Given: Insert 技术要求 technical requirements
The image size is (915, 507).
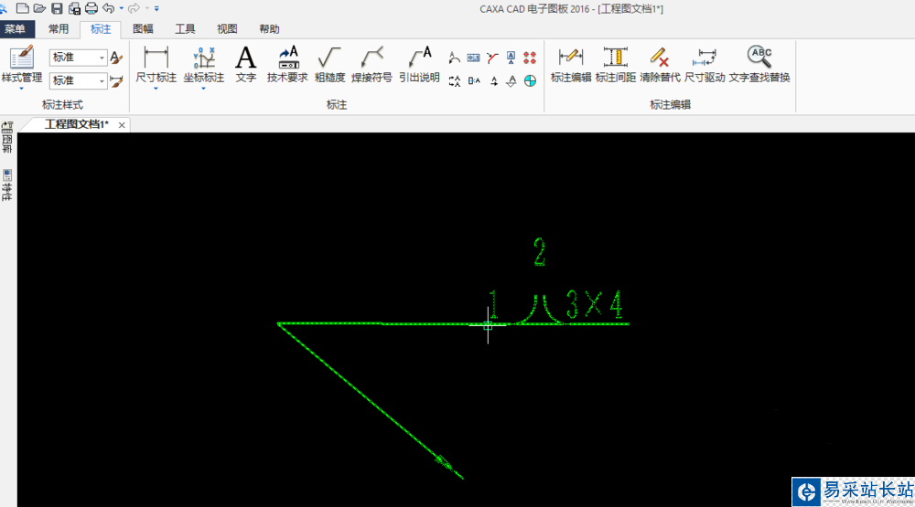Looking at the screenshot, I should (x=287, y=64).
